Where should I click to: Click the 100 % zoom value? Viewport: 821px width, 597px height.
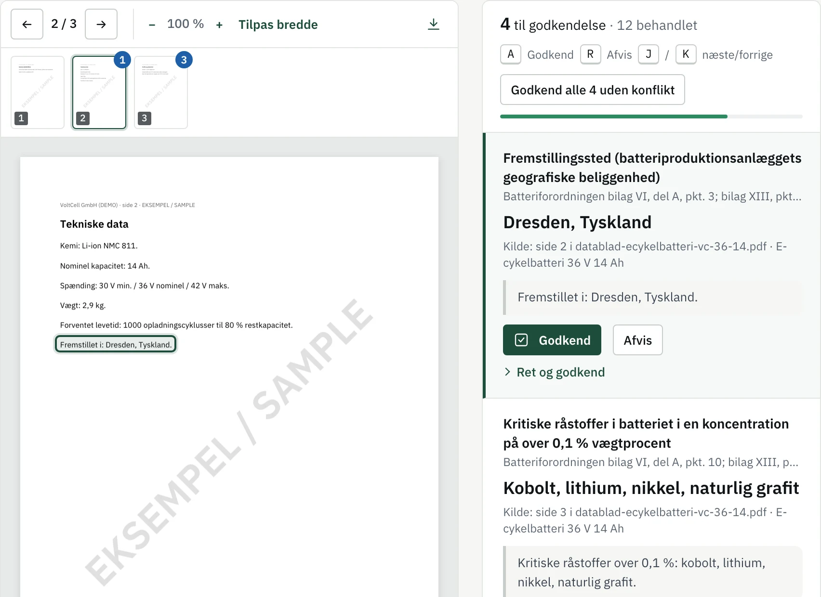[x=185, y=24]
